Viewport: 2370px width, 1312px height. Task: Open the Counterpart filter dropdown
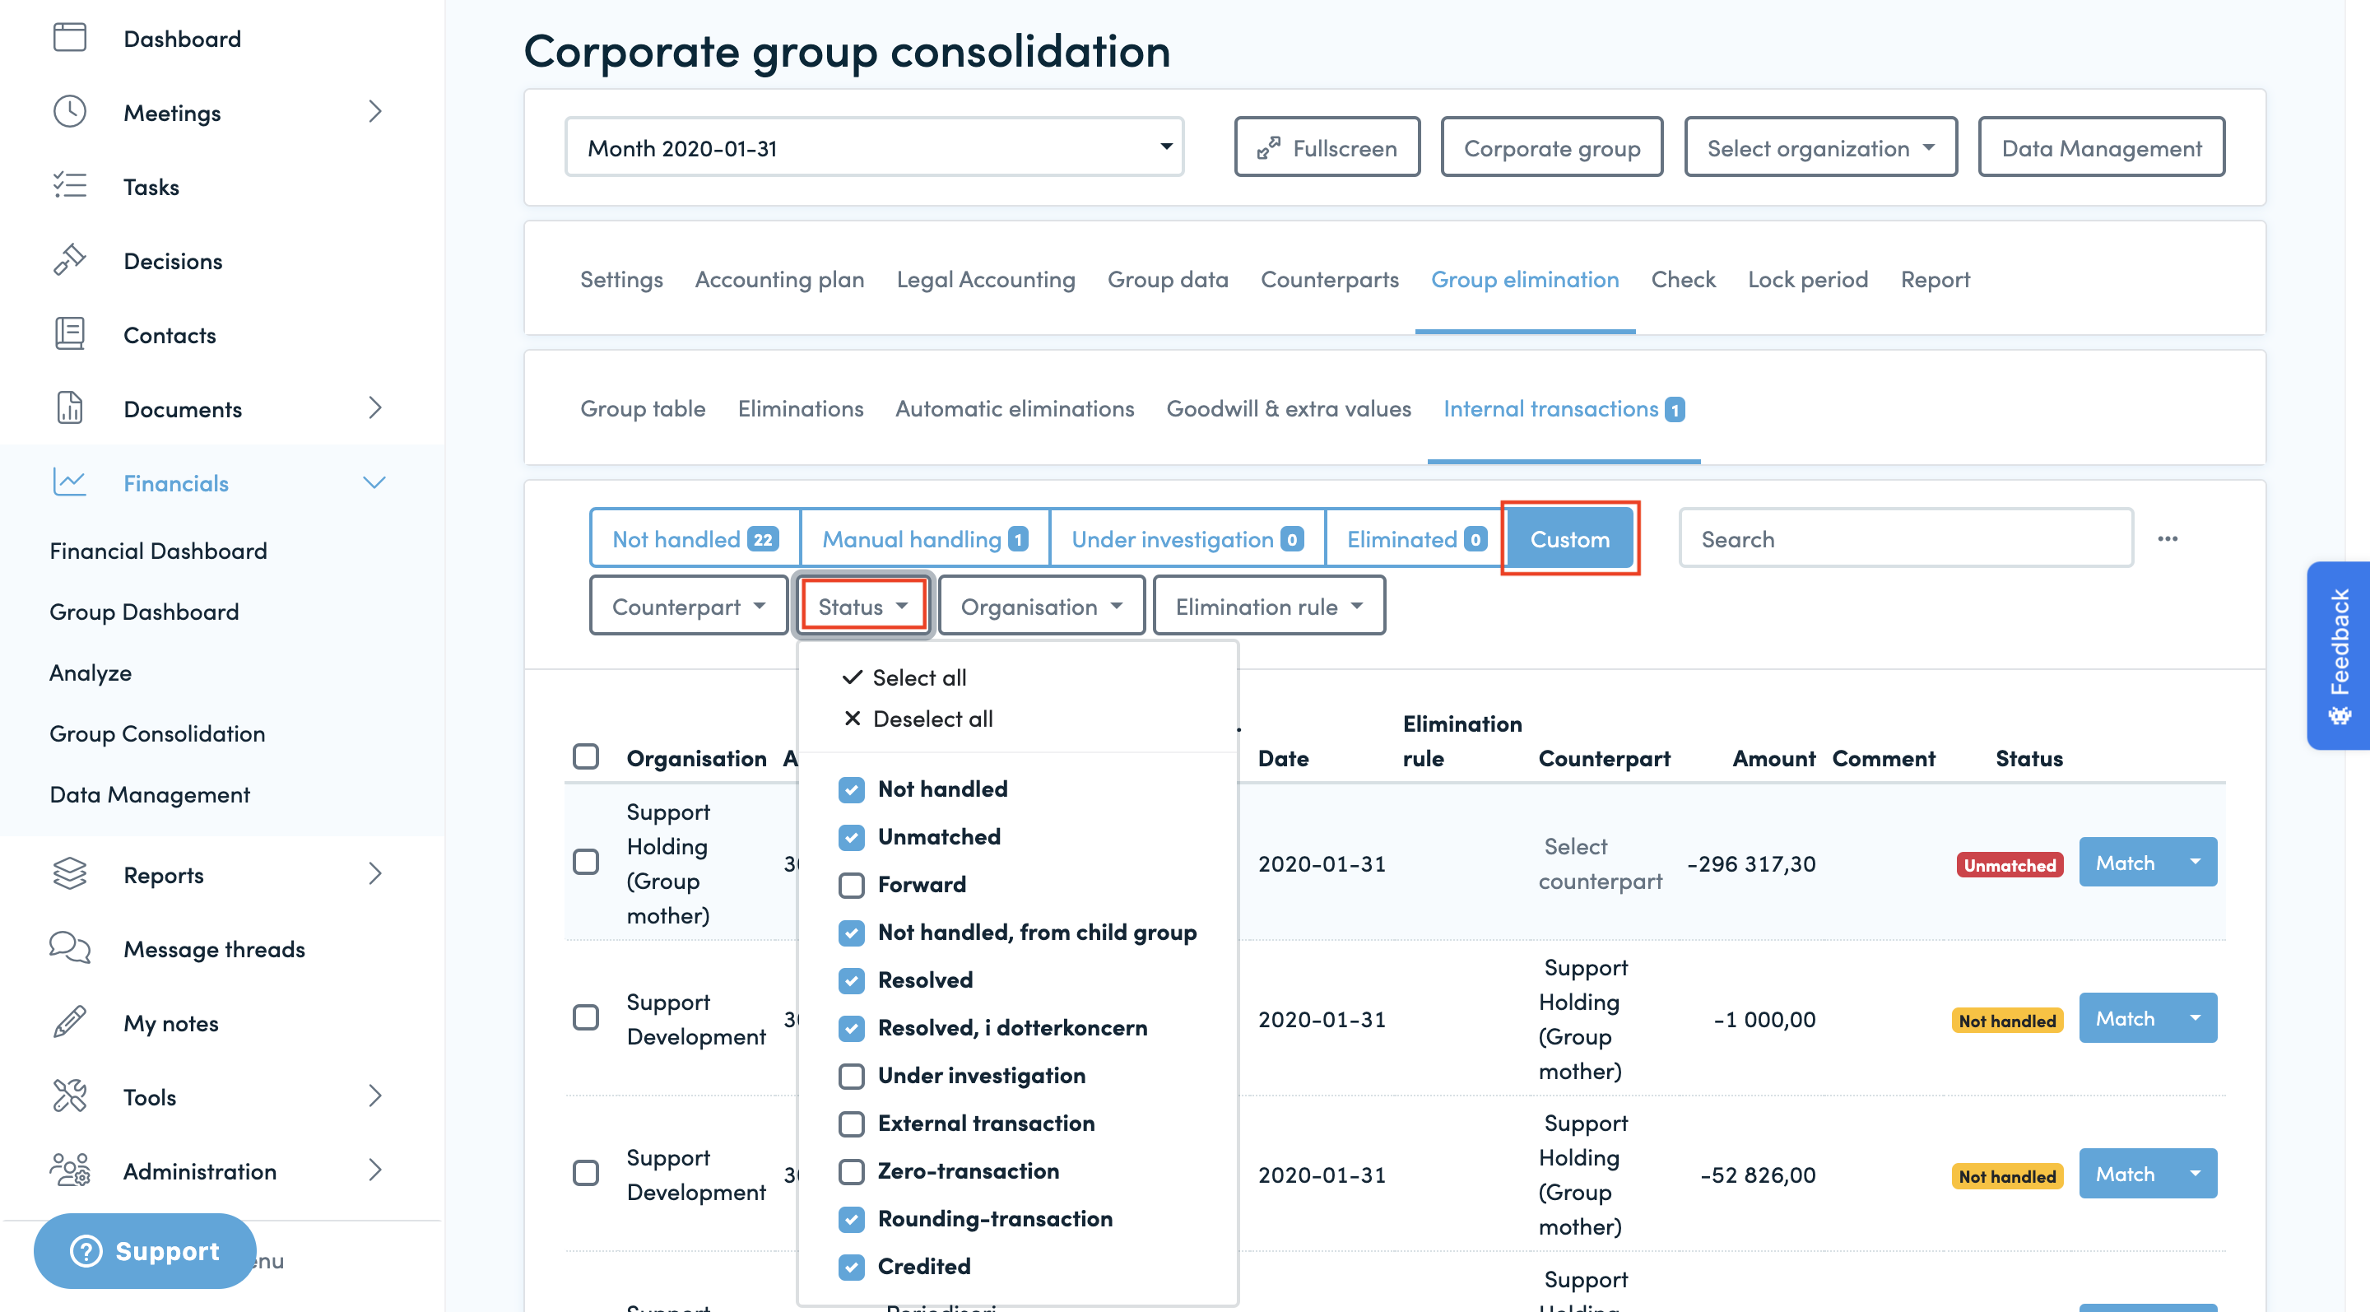tap(688, 607)
